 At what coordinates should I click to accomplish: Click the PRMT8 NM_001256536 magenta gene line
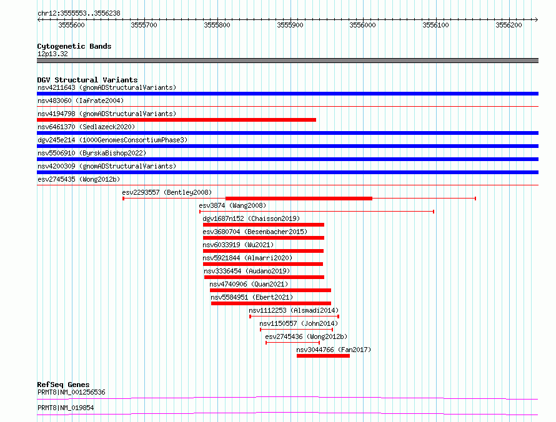point(287,398)
